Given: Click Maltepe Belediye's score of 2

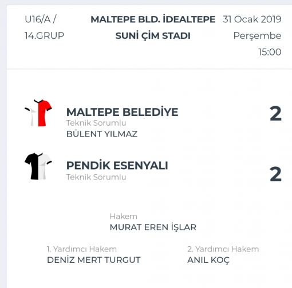Looking at the screenshot, I should tap(276, 114).
